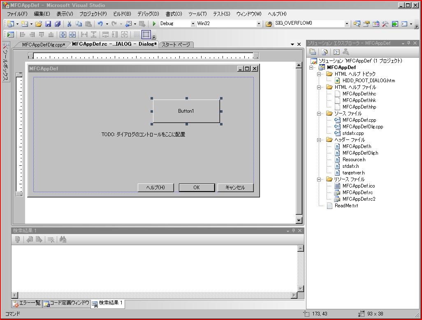Select MFCAppDef.ico in the Solution Explorer
Image resolution: width=422 pixels, height=320 pixels.
[358, 186]
